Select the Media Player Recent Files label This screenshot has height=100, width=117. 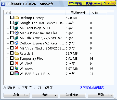point(38,33)
